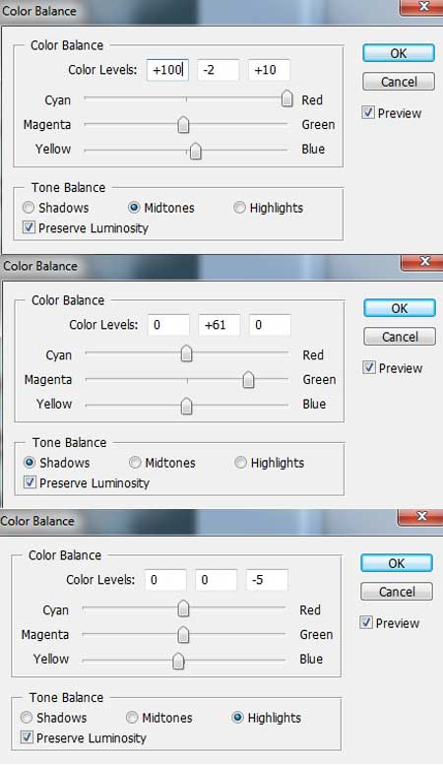Click OK in the top Color Balance dialog
The width and height of the screenshot is (443, 765).
coord(398,53)
